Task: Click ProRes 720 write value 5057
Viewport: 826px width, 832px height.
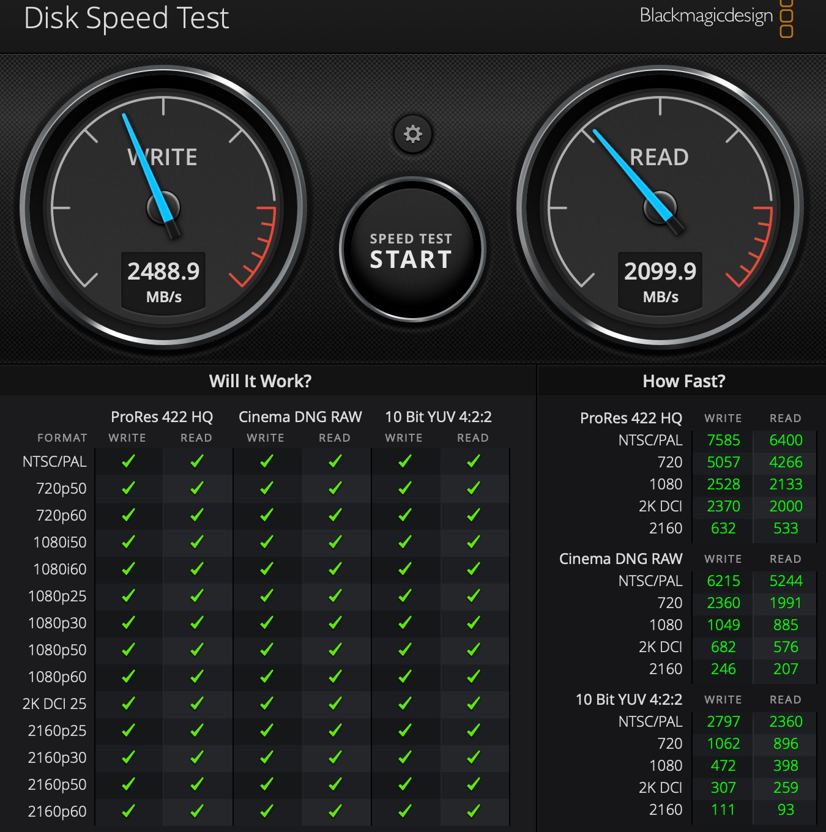Action: coord(723,462)
